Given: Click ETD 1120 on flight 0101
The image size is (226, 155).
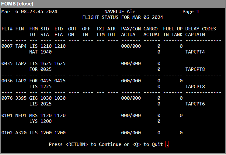Looking at the screenshot, I should 60,115.
